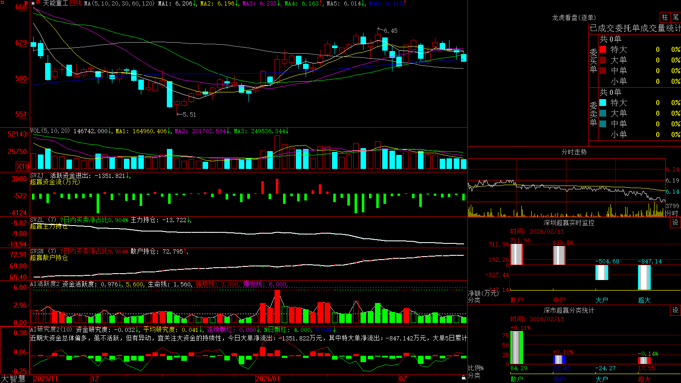Image resolution: width=681 pixels, height=383 pixels.
Task: Click the 爆发线 6.000 label
Action: click(265, 284)
